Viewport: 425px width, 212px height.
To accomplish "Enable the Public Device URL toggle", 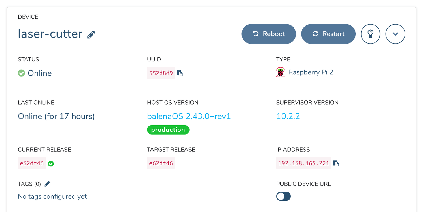I will (283, 196).
